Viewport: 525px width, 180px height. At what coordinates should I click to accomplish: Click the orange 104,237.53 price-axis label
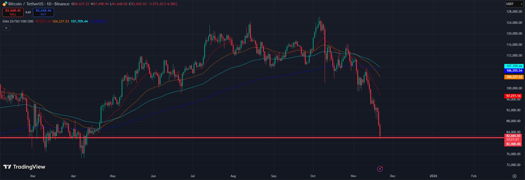pos(514,77)
